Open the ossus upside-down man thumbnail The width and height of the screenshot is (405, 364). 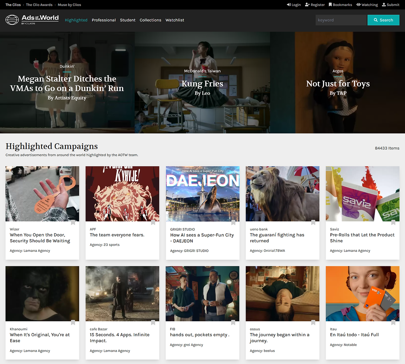[x=283, y=294]
